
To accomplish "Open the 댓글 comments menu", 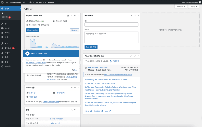I will tap(10, 37).
